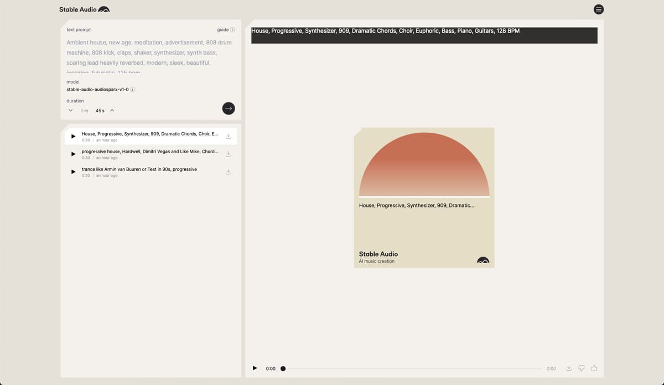Download the 'progressive house, Hardwell' track
The image size is (664, 385).
click(228, 154)
